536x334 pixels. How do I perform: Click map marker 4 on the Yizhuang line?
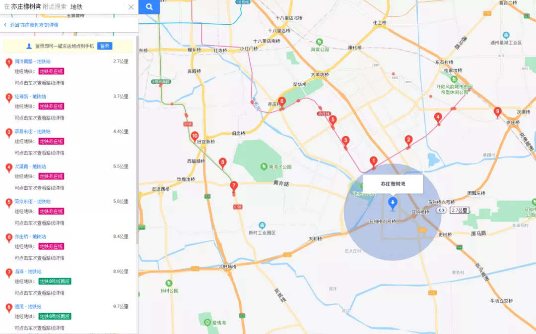click(437, 117)
